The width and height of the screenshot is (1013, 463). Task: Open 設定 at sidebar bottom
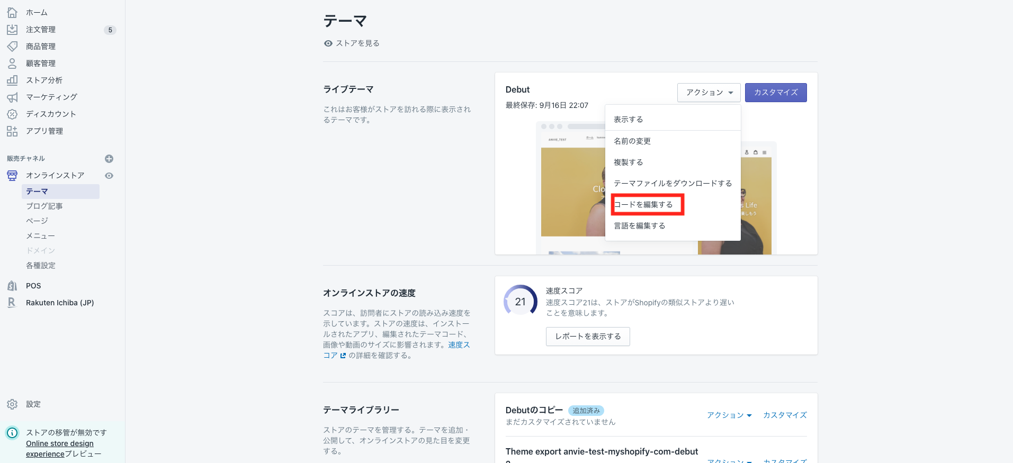pyautogui.click(x=33, y=404)
